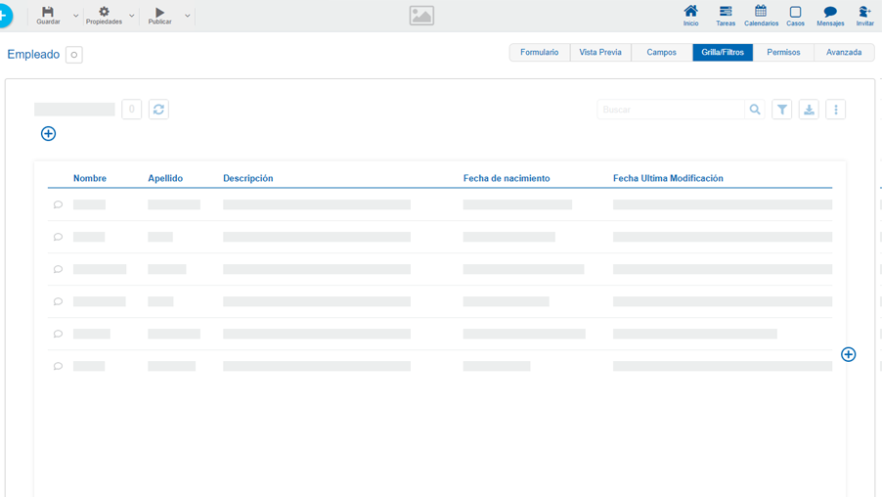Click the Apellido column header
Image resolution: width=882 pixels, height=497 pixels.
(x=165, y=178)
